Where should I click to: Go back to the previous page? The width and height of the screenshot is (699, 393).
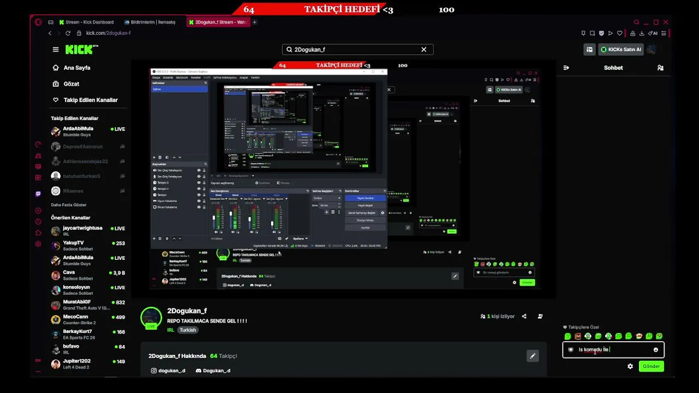[50, 33]
